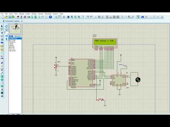Click the Pick devices 'P' button
The height and width of the screenshot is (127, 170).
point(10,36)
